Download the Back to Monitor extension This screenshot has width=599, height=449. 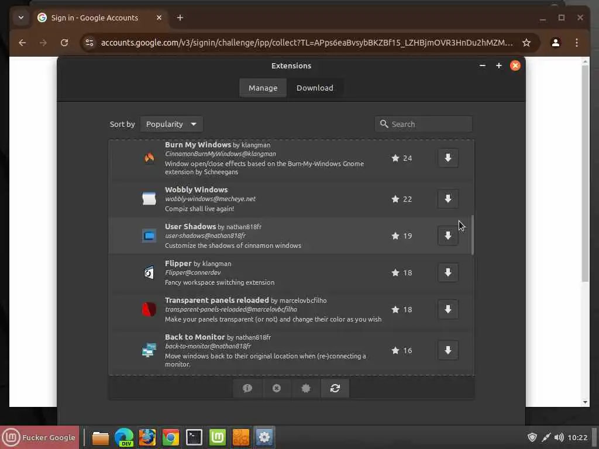point(447,351)
